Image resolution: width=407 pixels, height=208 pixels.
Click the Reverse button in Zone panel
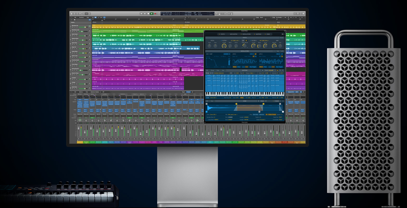pos(262,114)
